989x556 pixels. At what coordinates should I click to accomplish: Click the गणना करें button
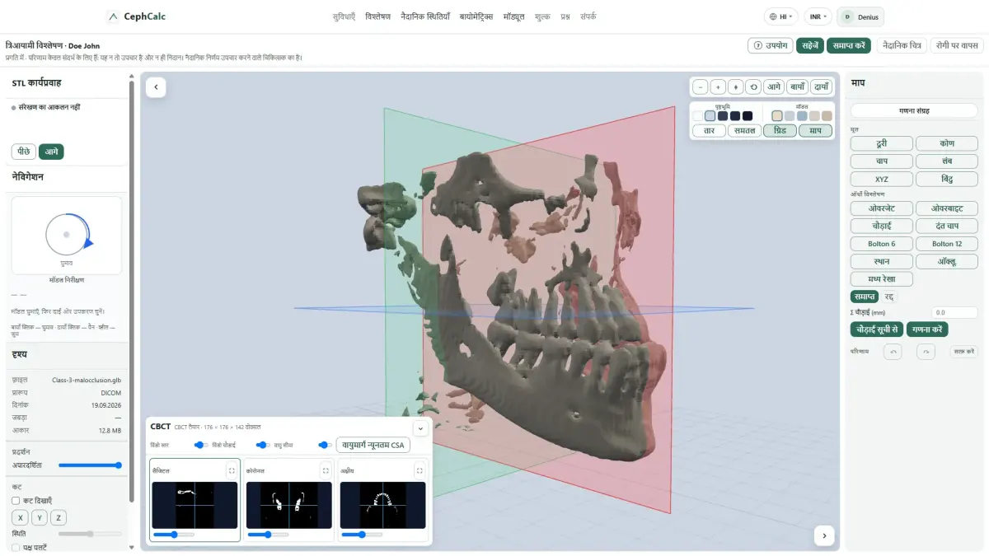pyautogui.click(x=927, y=329)
